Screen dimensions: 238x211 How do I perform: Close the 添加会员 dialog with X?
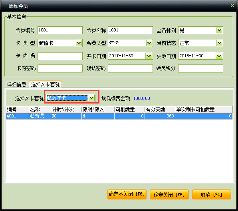(232, 6)
